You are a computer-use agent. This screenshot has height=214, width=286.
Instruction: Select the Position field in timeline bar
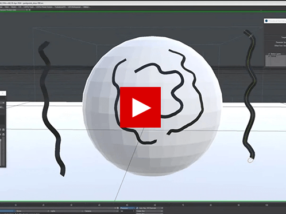[127, 208]
